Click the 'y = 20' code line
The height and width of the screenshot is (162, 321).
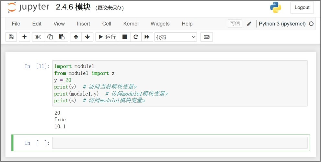63,80
